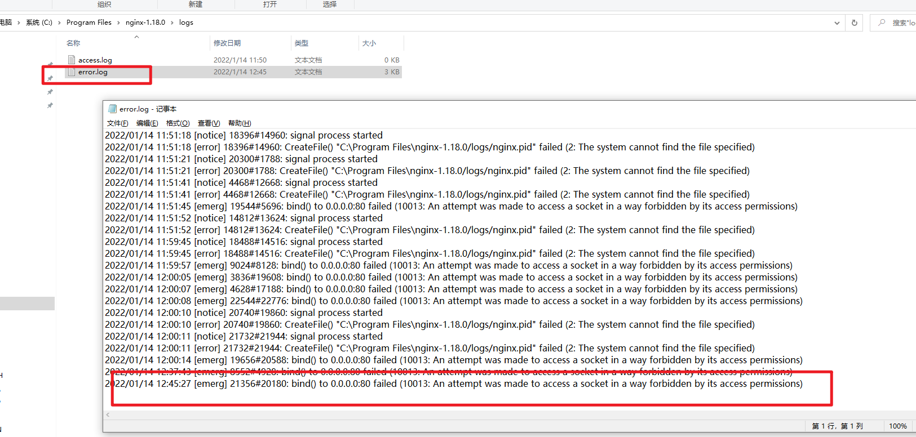Open the 帮助(H) menu in Notepad
The height and width of the screenshot is (437, 916).
coord(240,123)
